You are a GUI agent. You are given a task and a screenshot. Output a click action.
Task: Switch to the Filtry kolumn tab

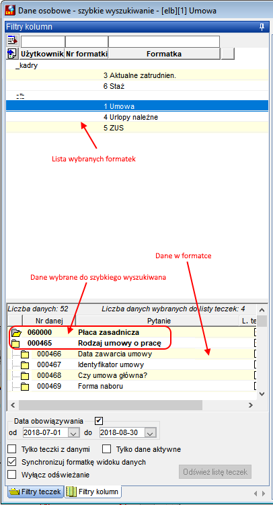coord(93,492)
